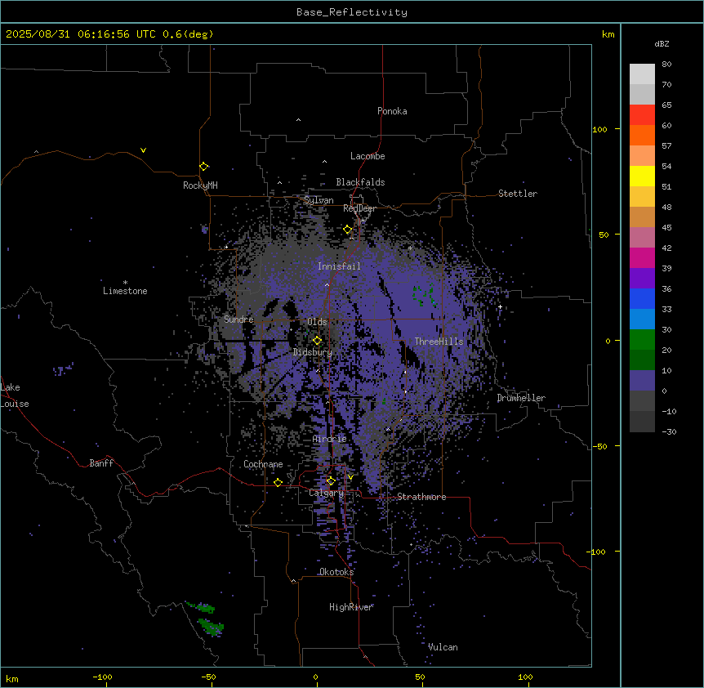
Task: Click the -30 value on the dBZ scale
Action: click(669, 431)
